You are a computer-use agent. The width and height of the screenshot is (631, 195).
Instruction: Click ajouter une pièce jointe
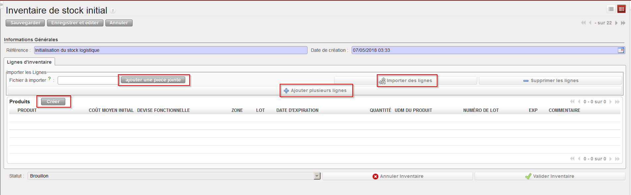click(153, 80)
